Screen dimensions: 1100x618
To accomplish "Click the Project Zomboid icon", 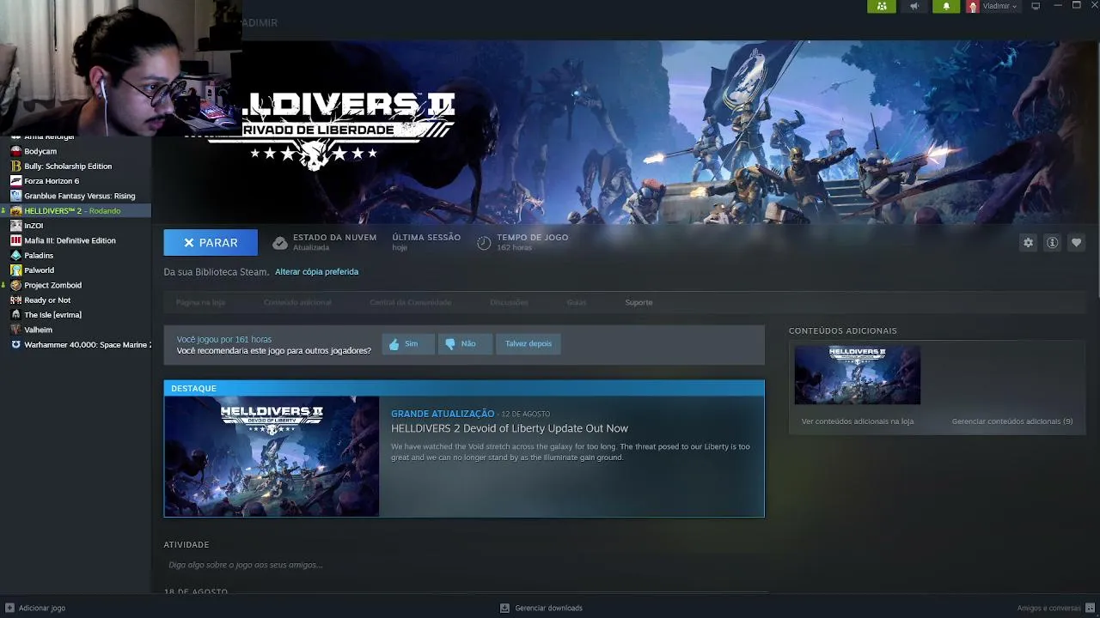I will coord(15,285).
